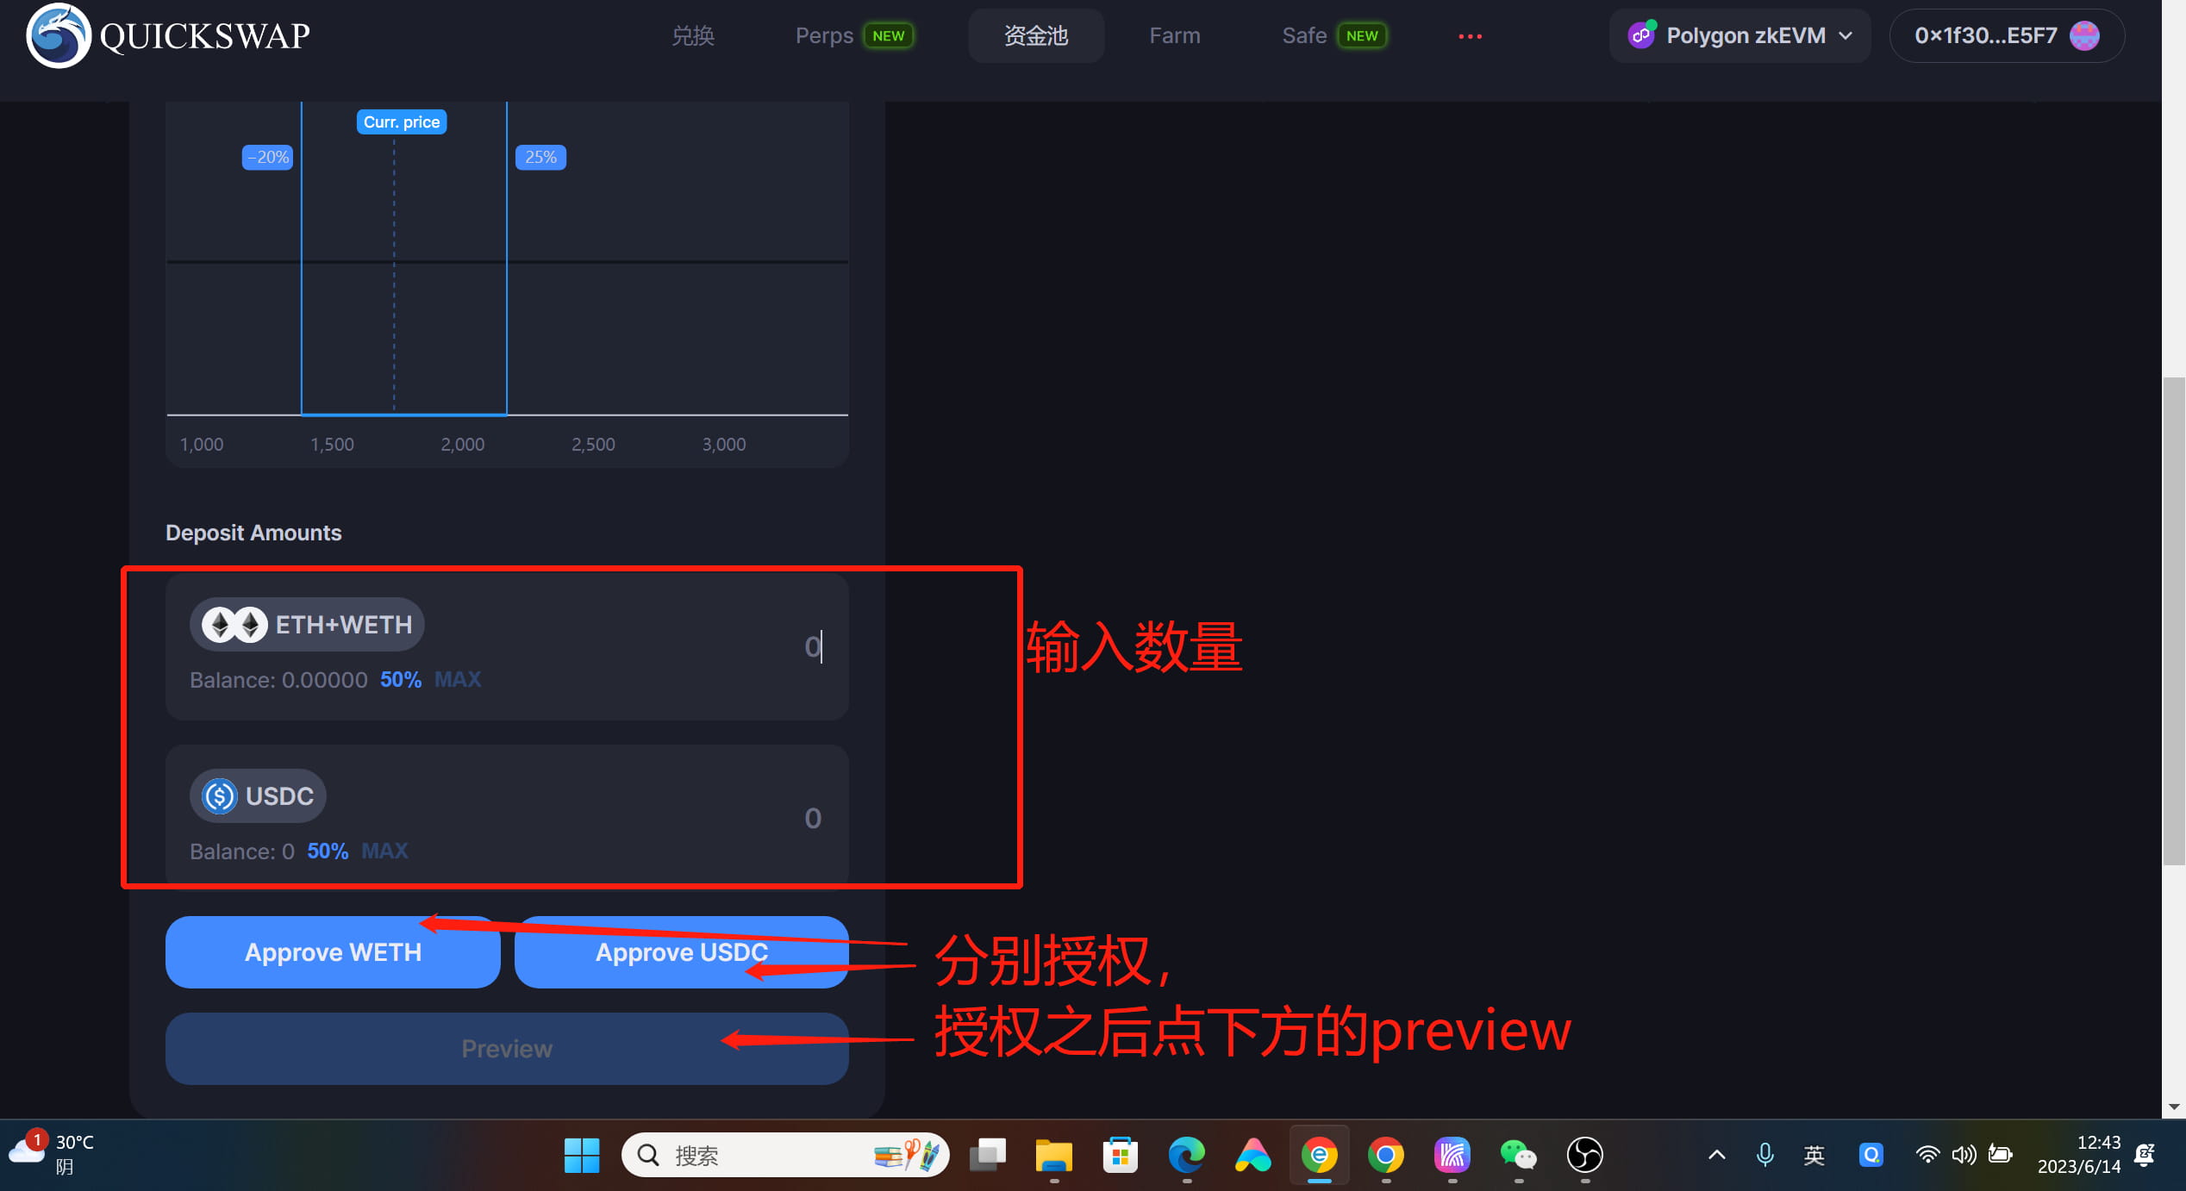Open the clock and date 12:43
Image resolution: width=2186 pixels, height=1191 pixels.
2078,1155
